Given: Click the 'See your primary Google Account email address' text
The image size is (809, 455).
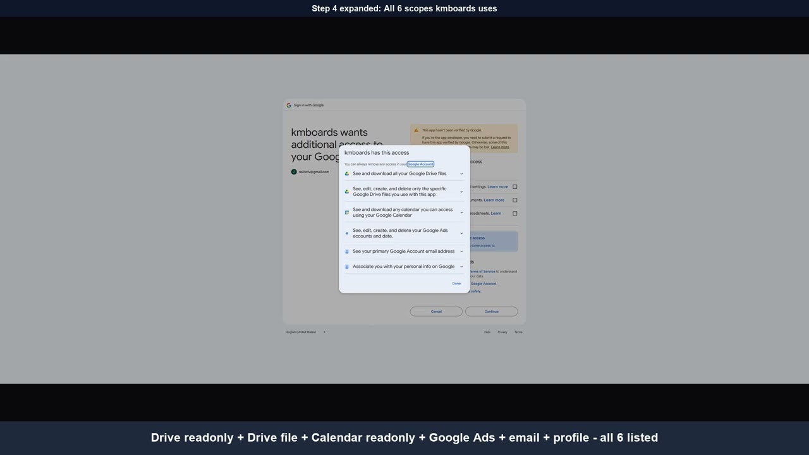Looking at the screenshot, I should [x=404, y=252].
